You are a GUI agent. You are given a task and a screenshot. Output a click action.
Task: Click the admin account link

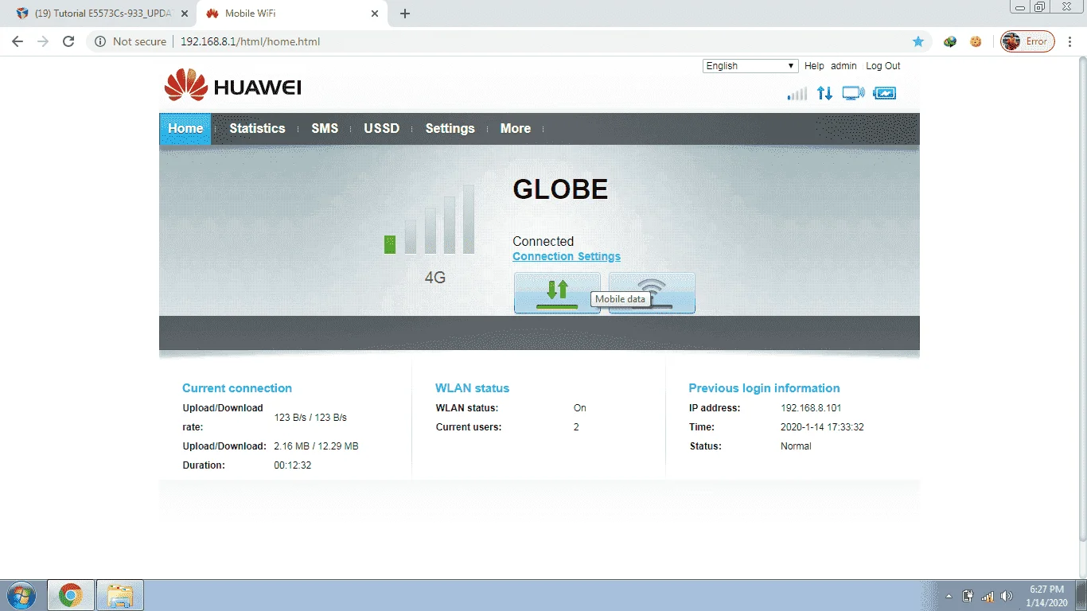(843, 66)
